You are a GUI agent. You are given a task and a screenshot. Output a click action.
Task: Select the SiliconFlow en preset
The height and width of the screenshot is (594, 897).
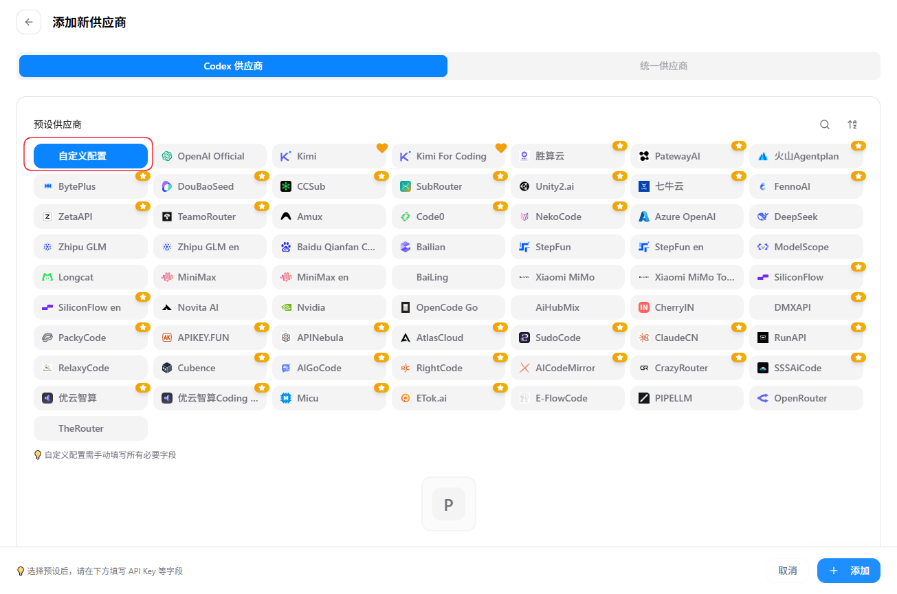coord(91,307)
